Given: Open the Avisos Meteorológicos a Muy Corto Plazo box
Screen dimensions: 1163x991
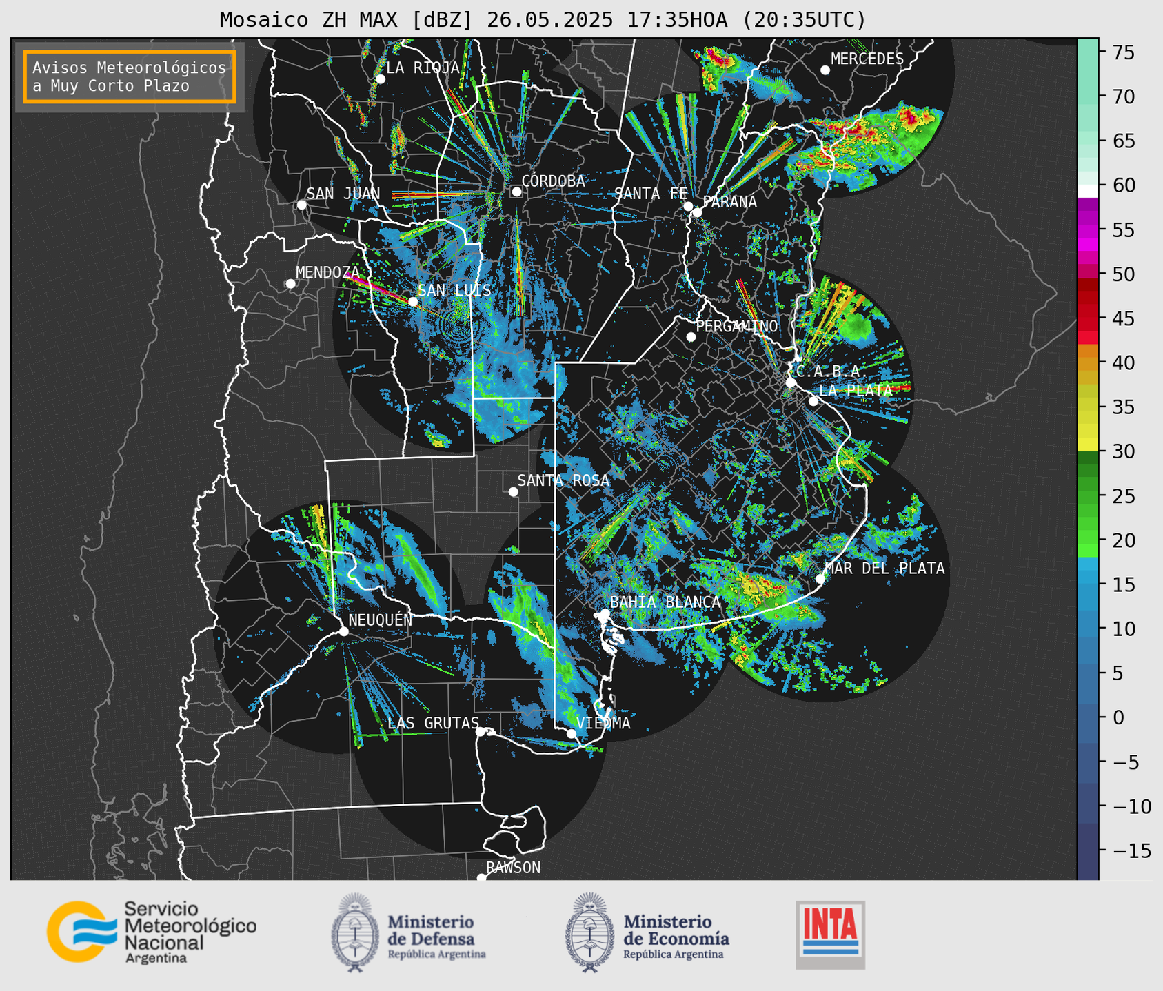Looking at the screenshot, I should coord(130,76).
